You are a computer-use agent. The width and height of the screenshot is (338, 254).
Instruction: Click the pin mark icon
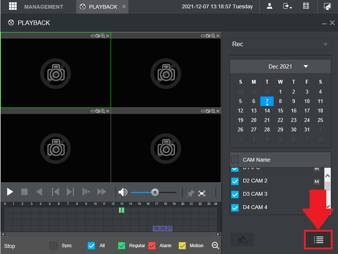(190, 193)
